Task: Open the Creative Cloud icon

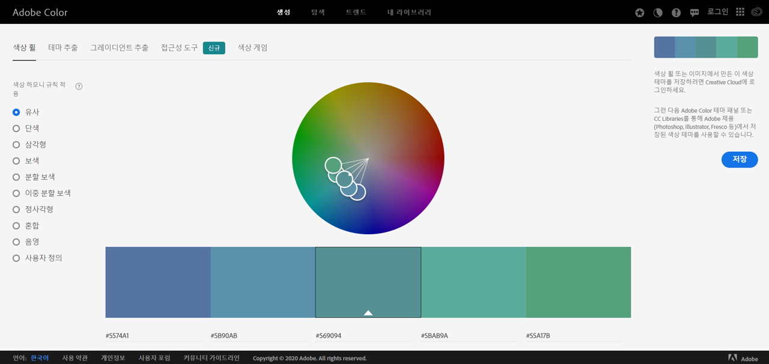Action: 756,12
